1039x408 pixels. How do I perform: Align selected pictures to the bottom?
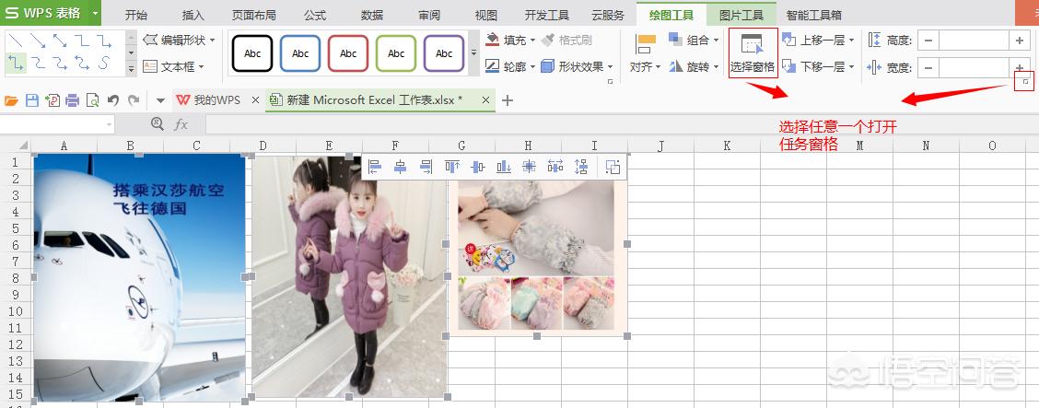(504, 167)
